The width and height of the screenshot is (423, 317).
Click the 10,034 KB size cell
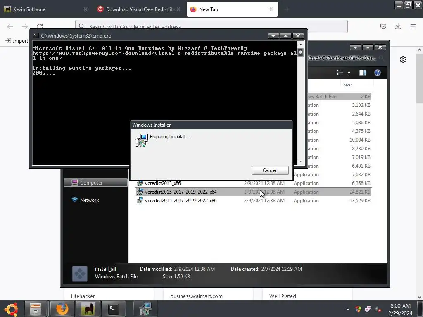pos(360,140)
